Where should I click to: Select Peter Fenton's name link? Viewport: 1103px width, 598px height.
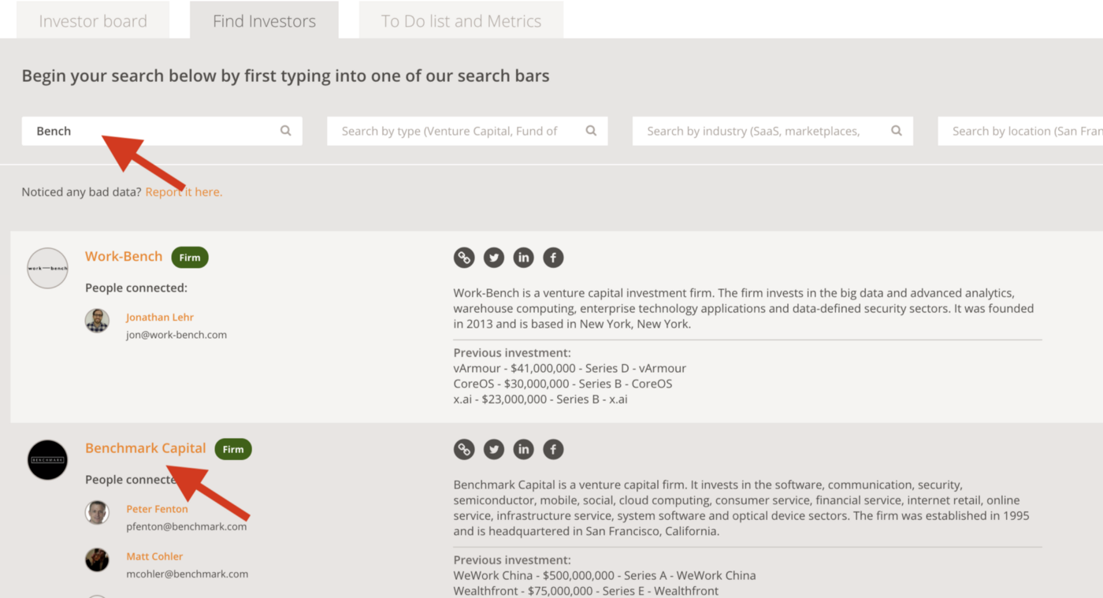click(x=157, y=509)
